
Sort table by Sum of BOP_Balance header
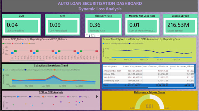point(132,66)
